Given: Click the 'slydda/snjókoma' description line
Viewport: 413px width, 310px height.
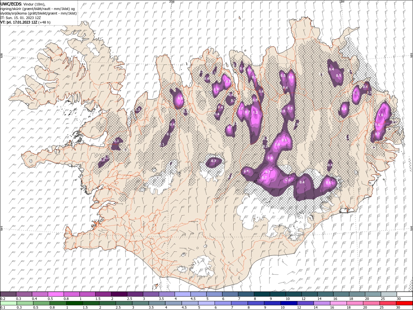Looking at the screenshot, I should [x=39, y=13].
